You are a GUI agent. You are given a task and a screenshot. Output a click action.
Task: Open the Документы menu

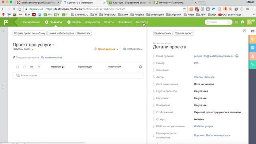[92, 22]
